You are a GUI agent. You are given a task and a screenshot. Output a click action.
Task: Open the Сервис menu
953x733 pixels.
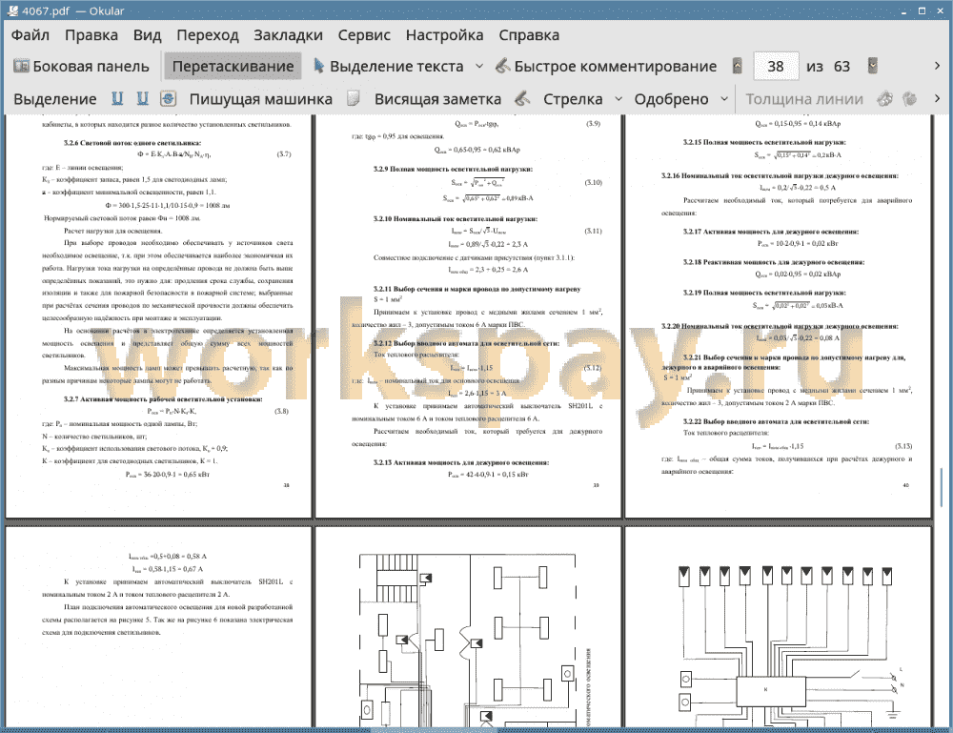click(x=364, y=34)
